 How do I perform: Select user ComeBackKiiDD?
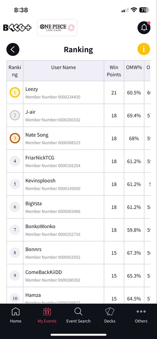tap(44, 272)
